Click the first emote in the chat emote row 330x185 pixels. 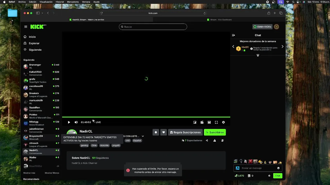point(236,162)
